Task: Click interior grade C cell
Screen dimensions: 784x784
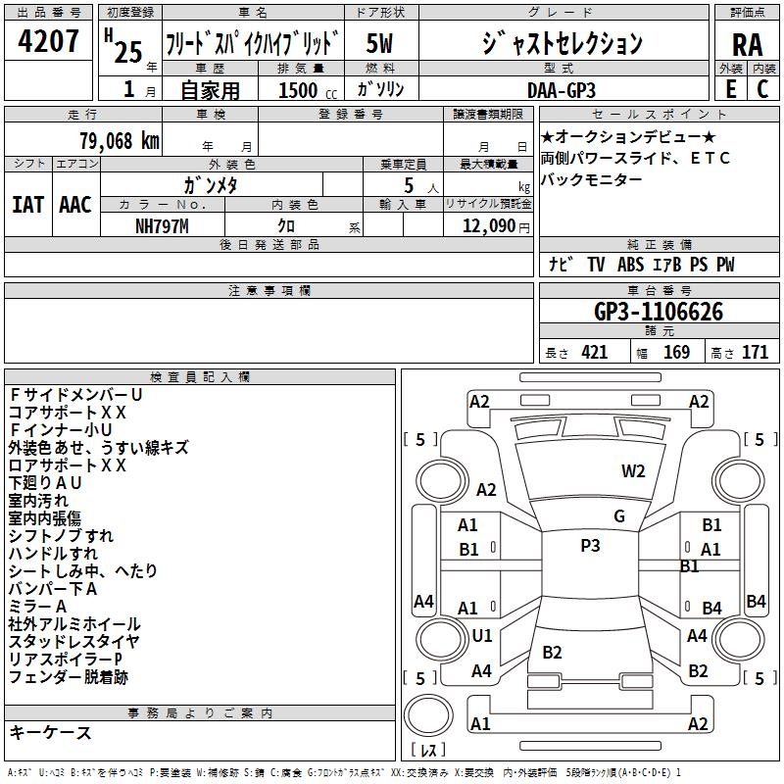Action: pyautogui.click(x=762, y=88)
